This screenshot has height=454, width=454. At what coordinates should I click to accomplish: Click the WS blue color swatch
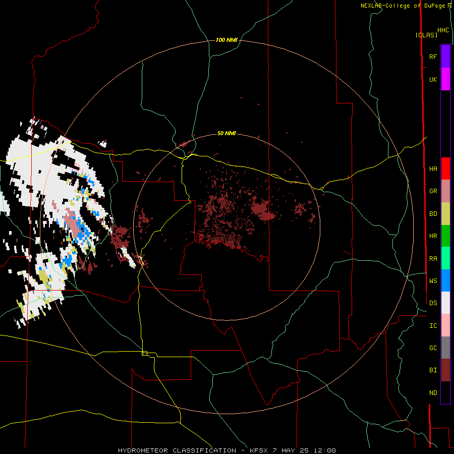tap(445, 280)
